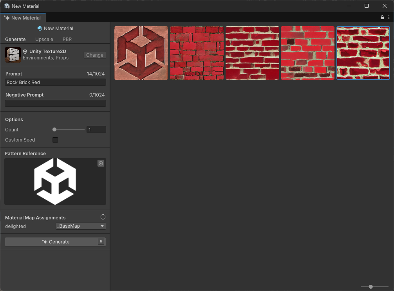Open the _BaseMap assignment dropdown

pyautogui.click(x=81, y=226)
